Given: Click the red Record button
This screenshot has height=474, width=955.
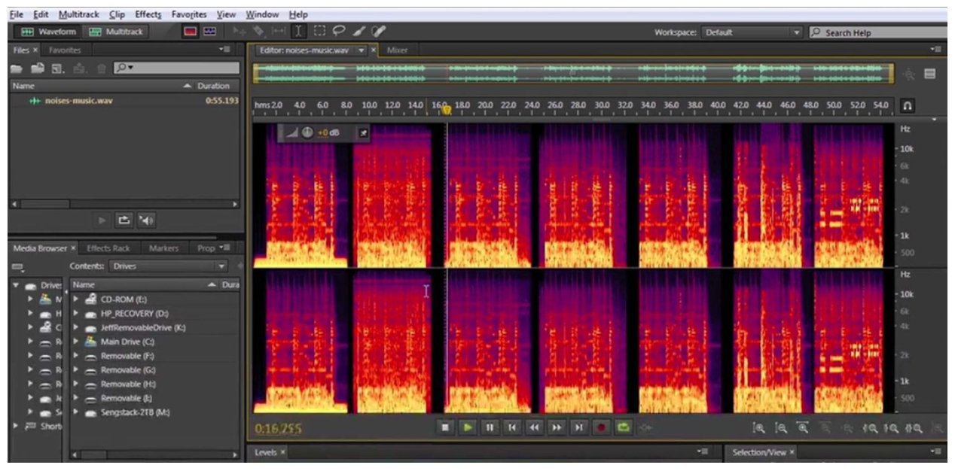Looking at the screenshot, I should click(602, 427).
